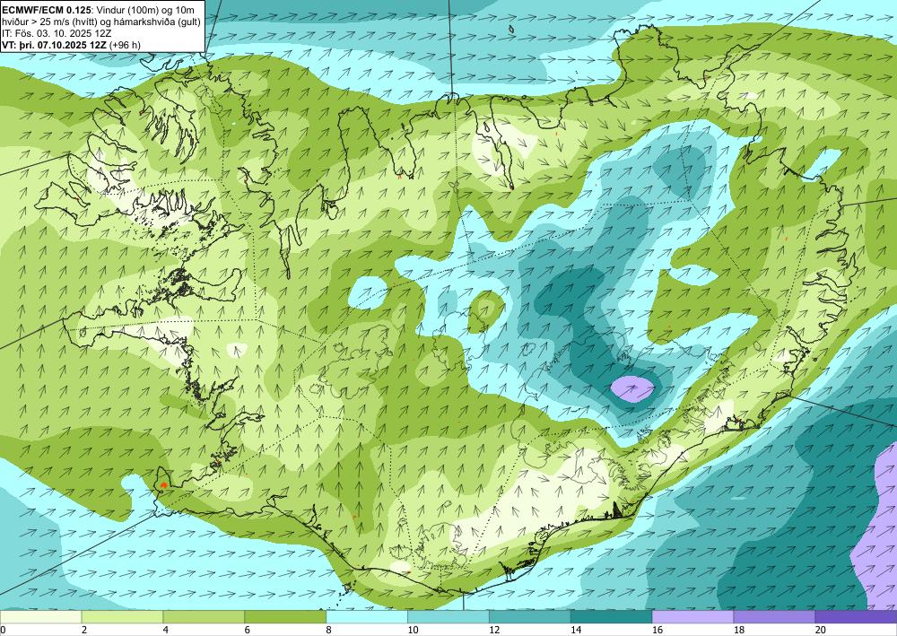Click the legend label "18"
This screenshot has height=636, width=897.
738,630
